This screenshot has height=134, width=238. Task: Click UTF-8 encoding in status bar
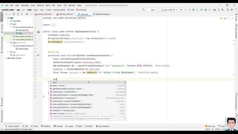218,129
